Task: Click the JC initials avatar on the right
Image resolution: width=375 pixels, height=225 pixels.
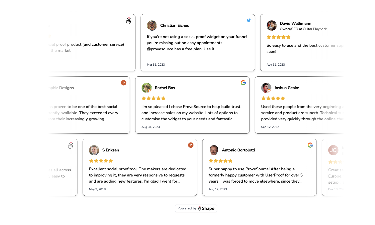Action: 333,150
